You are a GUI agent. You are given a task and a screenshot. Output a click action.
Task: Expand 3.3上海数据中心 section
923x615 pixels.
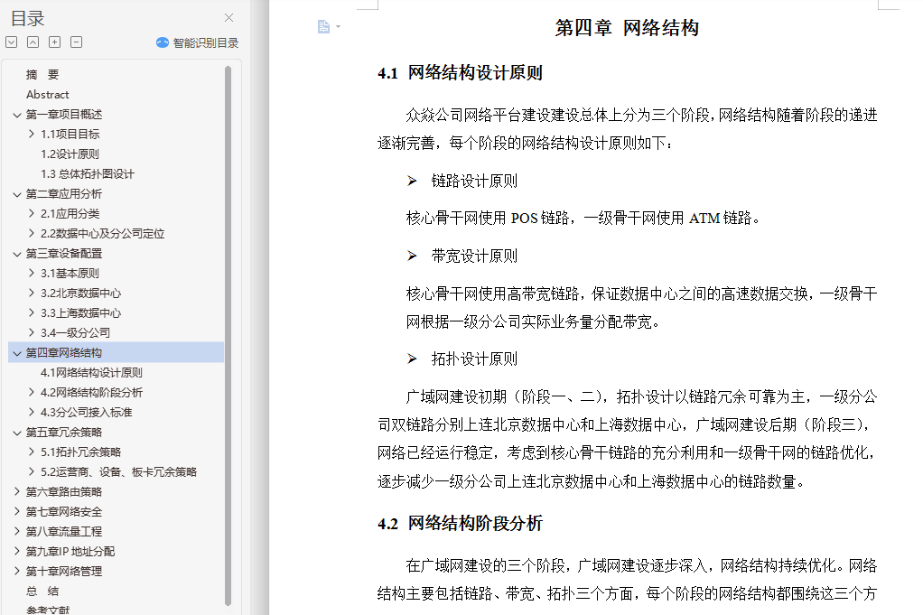point(32,313)
